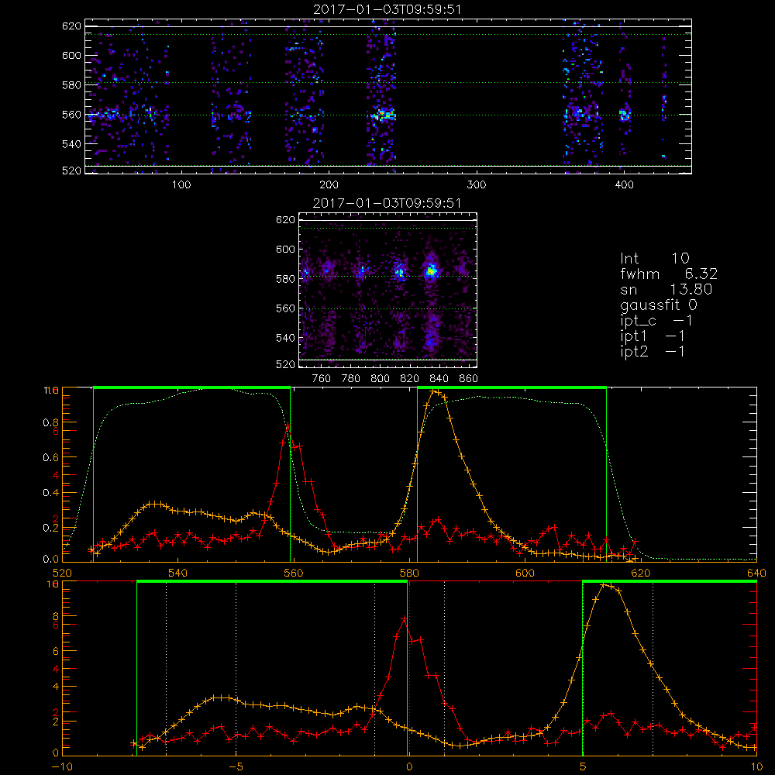Click x-axis label 760 under the middle image

[322, 379]
